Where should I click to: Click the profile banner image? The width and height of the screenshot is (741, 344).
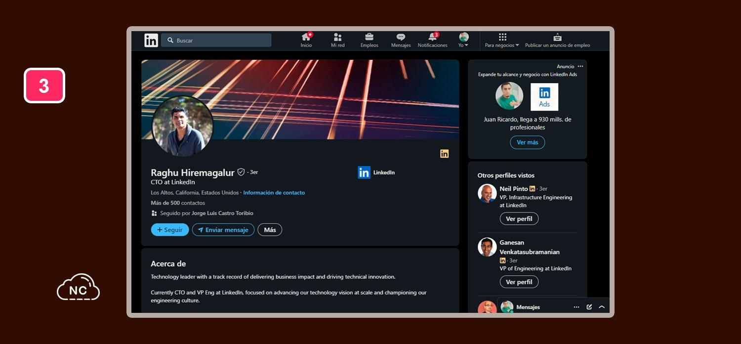click(x=300, y=99)
